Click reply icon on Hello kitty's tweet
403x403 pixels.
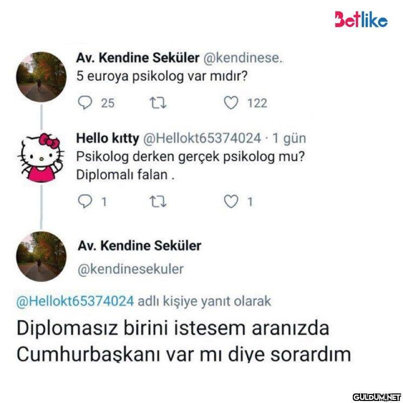pos(85,201)
